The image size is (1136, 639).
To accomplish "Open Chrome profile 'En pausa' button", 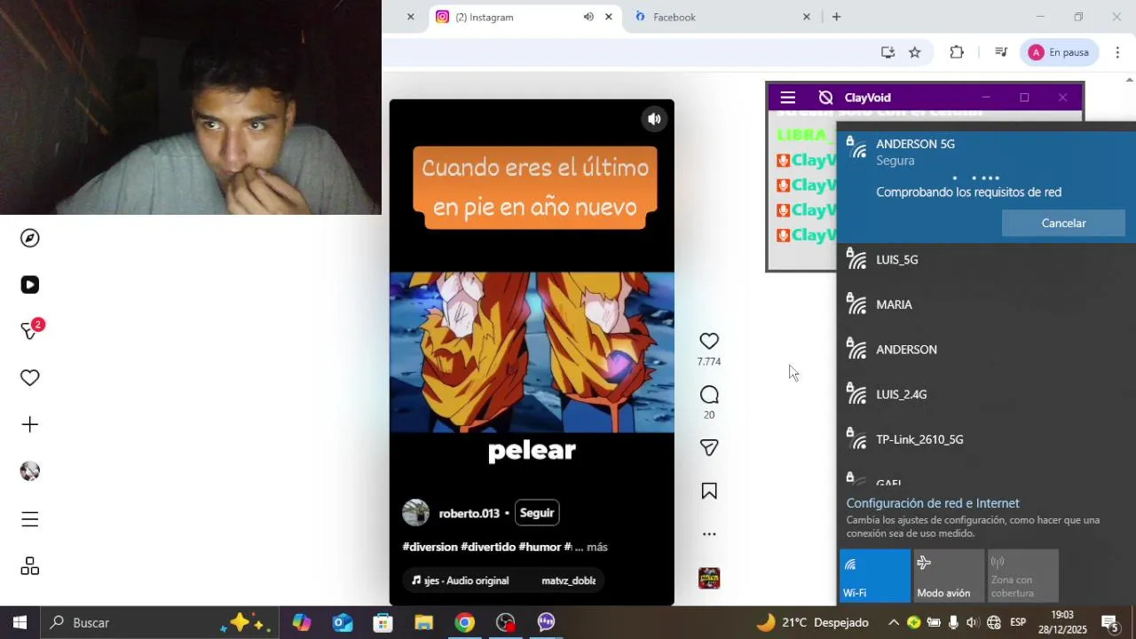I will 1059,52.
